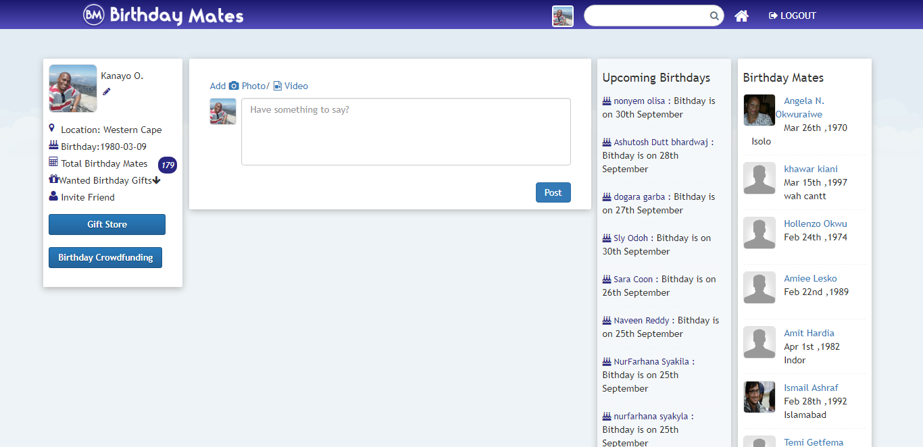
Task: Open profile avatar in the header
Action: point(562,16)
